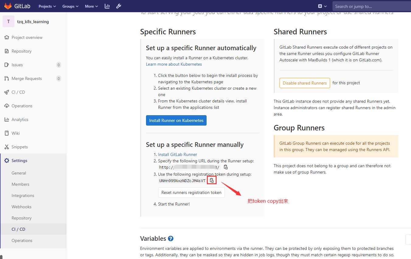Open the Install GitLab Runner link
This screenshot has height=259, width=411.
(x=177, y=154)
